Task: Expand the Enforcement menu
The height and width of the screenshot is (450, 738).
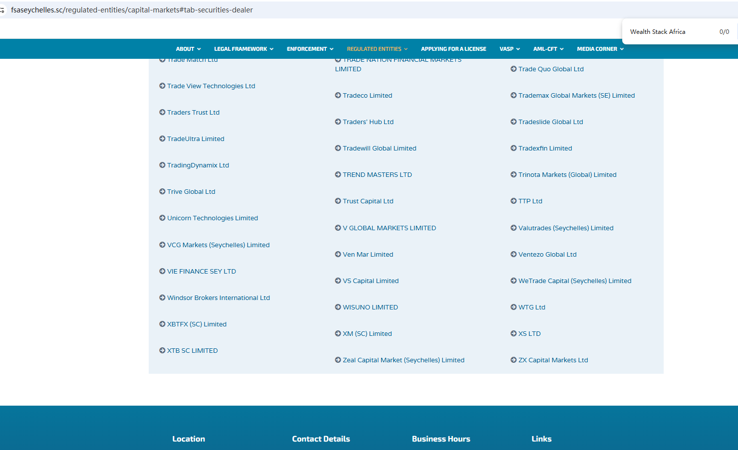Action: (x=310, y=49)
